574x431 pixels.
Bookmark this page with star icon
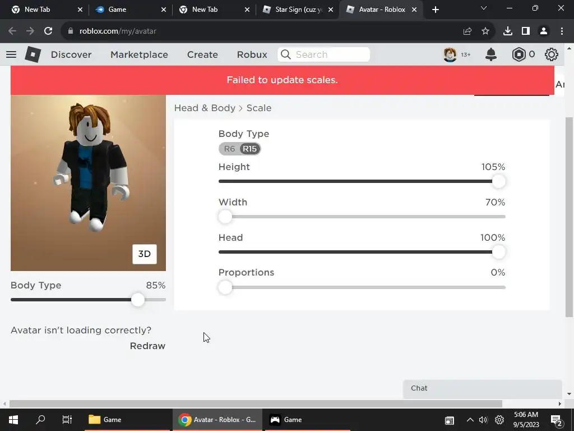485,31
